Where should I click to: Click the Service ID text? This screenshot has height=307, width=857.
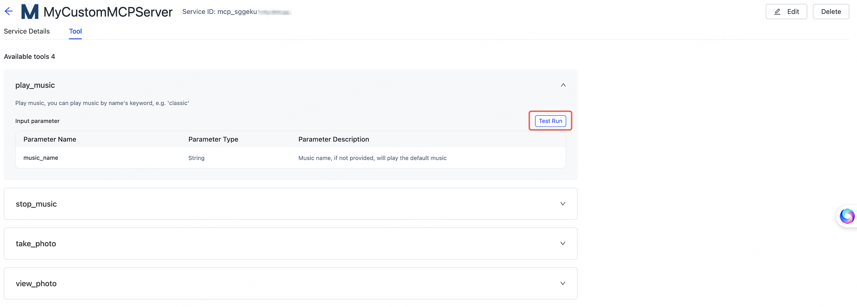point(237,12)
